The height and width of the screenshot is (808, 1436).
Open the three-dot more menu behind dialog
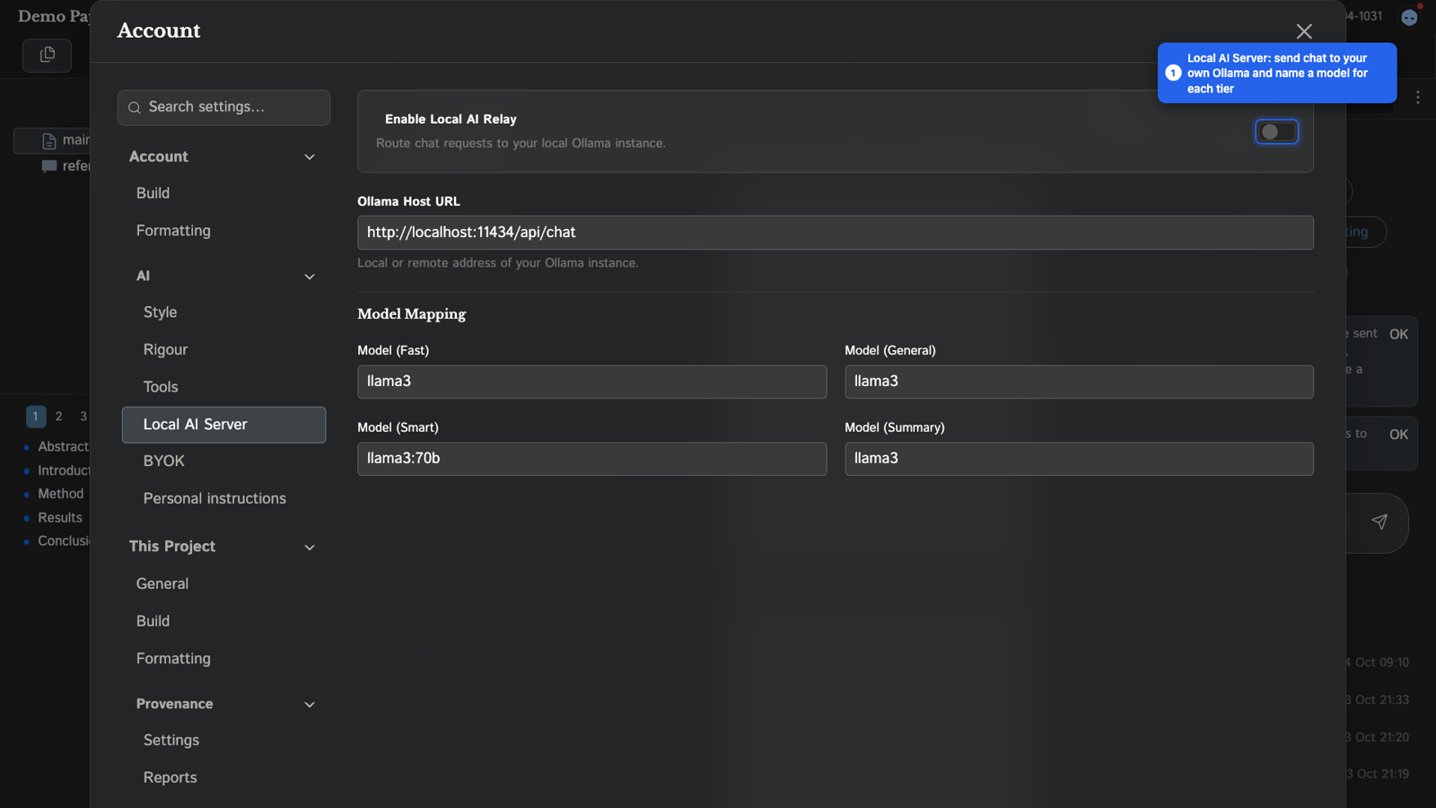[x=1418, y=97]
